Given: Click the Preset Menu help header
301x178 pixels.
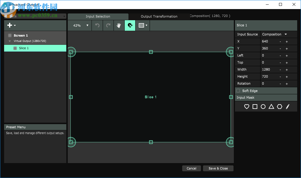Looking at the screenshot, I should (x=35, y=127).
